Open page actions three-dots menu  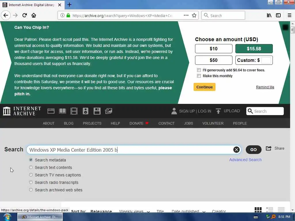(x=186, y=16)
